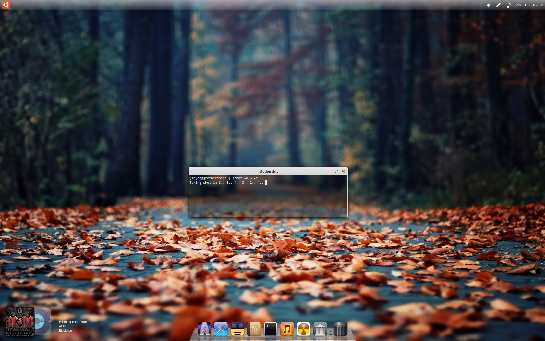Launch the yellow radiation-symbol burner icon
The width and height of the screenshot is (545, 341).
point(304,329)
